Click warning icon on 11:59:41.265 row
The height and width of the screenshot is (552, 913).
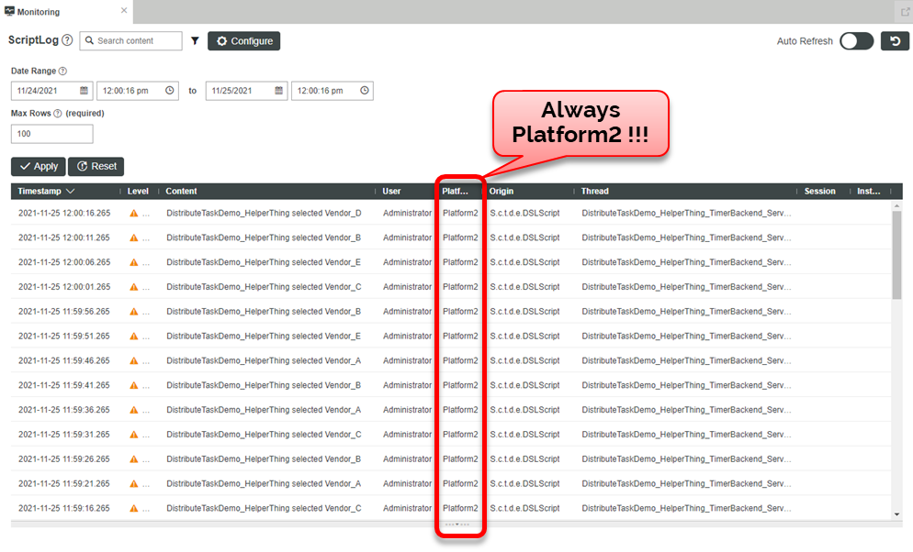coord(134,385)
